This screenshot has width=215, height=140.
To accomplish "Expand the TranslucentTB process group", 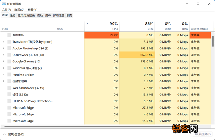I will [4, 41].
